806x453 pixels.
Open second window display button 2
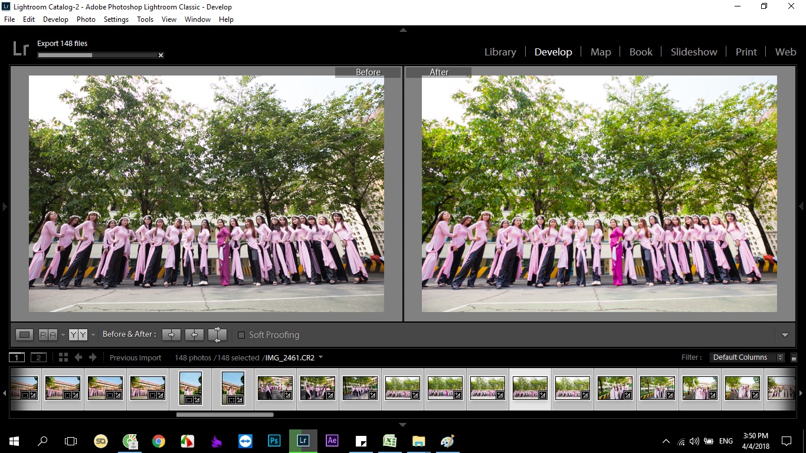(38, 357)
